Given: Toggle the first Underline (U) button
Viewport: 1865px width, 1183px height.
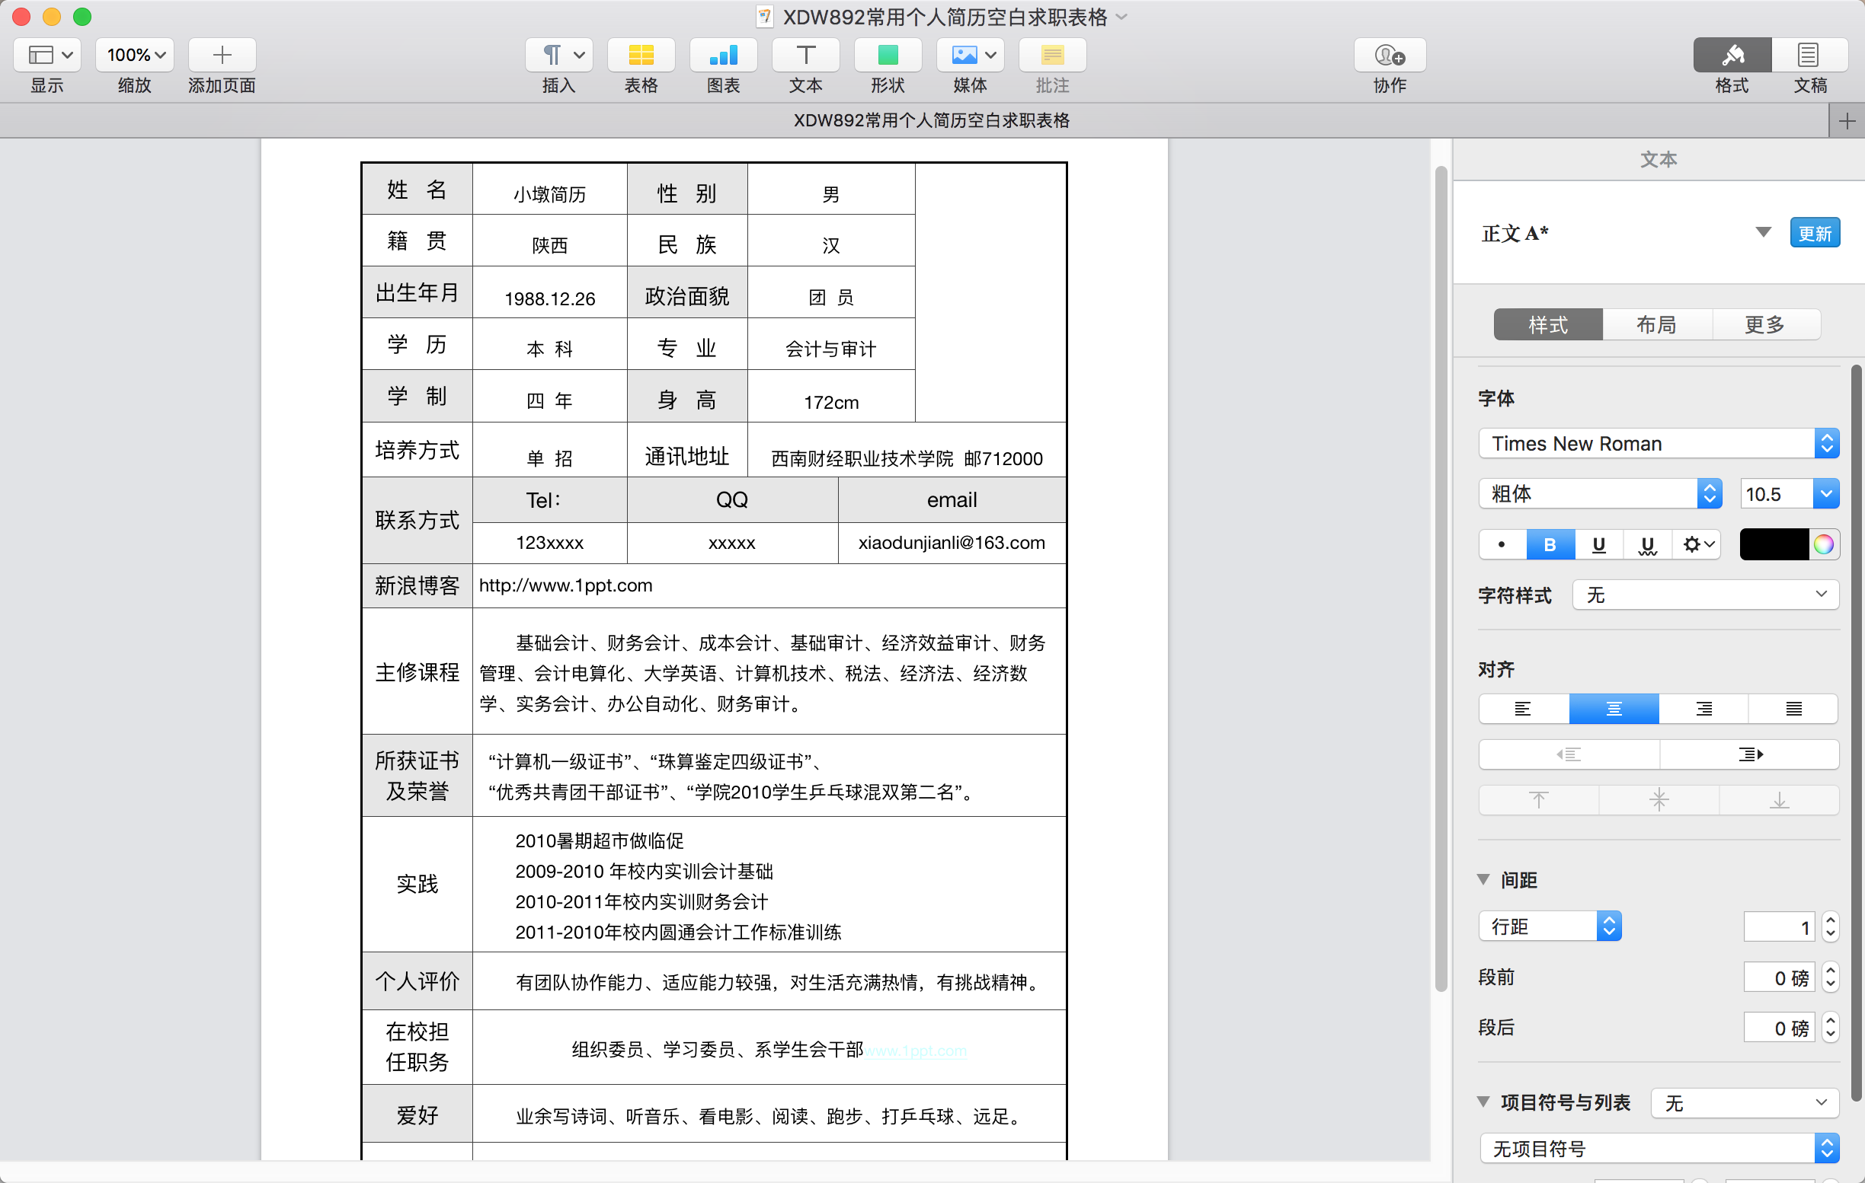Looking at the screenshot, I should 1598,545.
